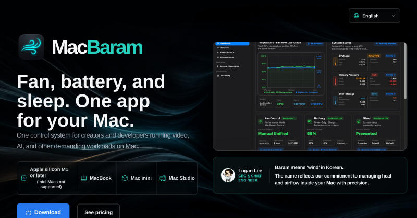Click the blue SSD · Storage gauge icon
Screen dimensions: 417x218
coord(335,100)
